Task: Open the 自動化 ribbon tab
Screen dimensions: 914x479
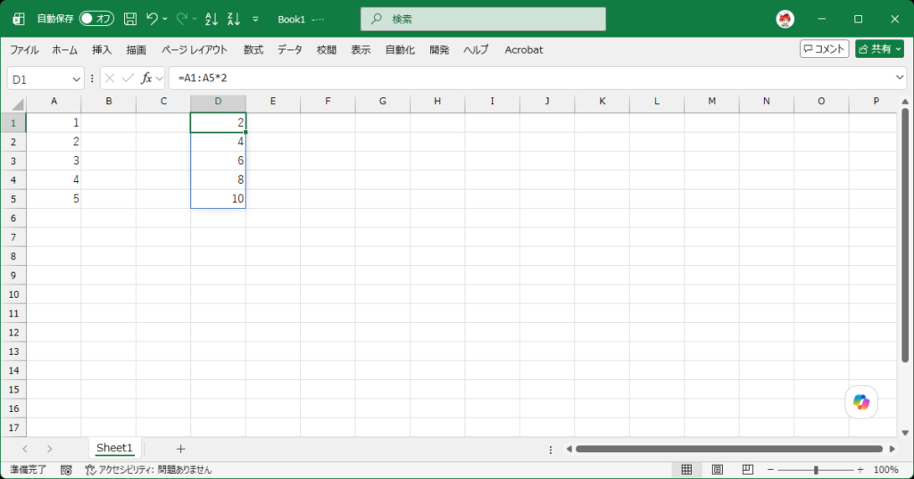Action: (x=400, y=50)
